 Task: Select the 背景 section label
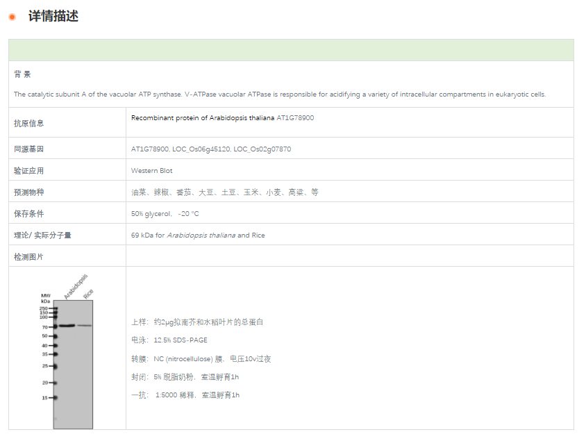tap(22, 74)
